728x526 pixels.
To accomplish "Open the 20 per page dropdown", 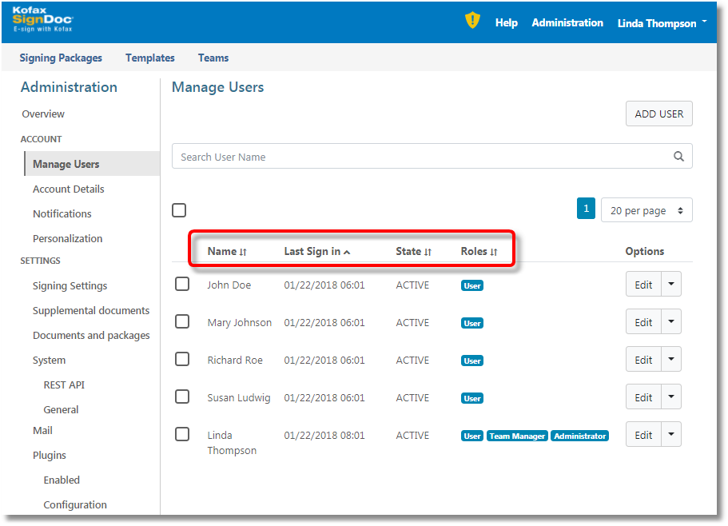I will click(x=646, y=210).
